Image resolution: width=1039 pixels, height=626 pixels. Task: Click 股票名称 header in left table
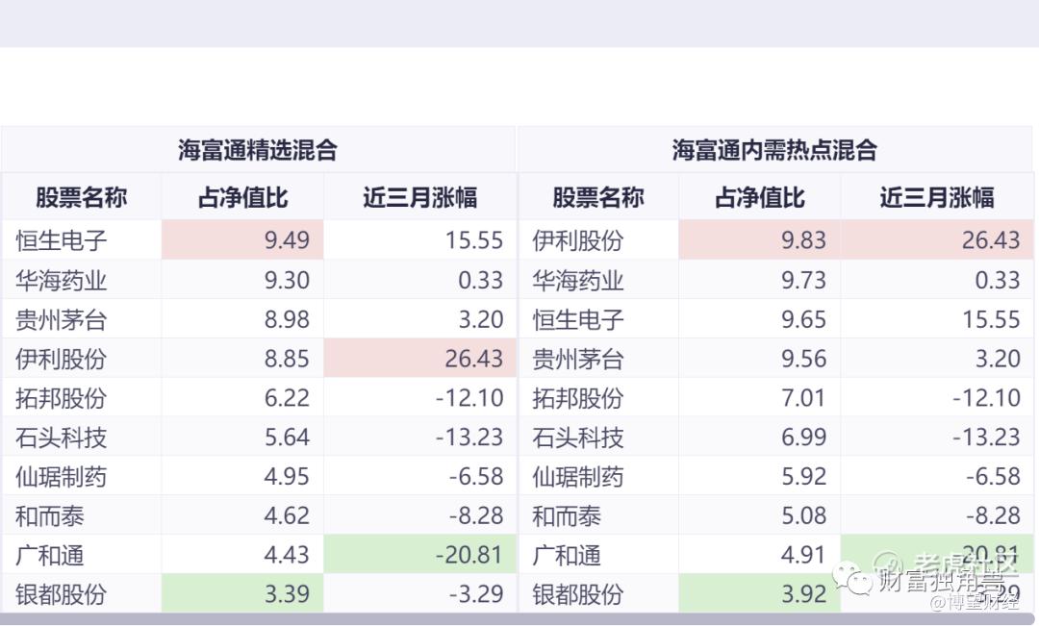pyautogui.click(x=81, y=198)
